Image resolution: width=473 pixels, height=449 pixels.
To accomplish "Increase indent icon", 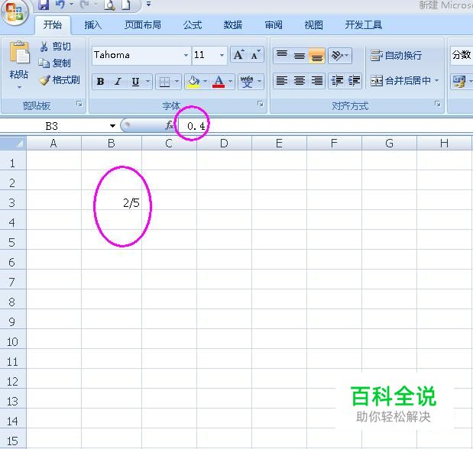I will pyautogui.click(x=354, y=81).
